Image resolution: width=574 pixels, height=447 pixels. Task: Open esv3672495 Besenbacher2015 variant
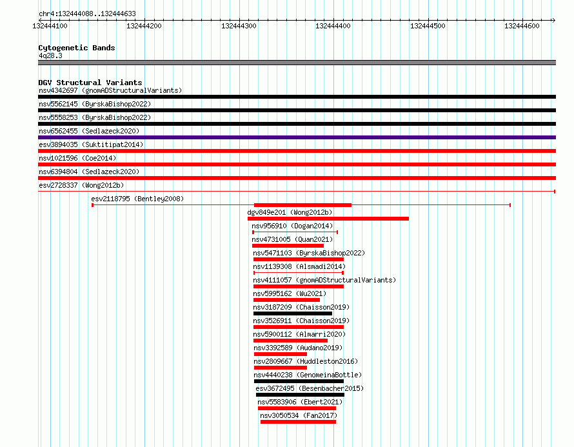(x=310, y=388)
